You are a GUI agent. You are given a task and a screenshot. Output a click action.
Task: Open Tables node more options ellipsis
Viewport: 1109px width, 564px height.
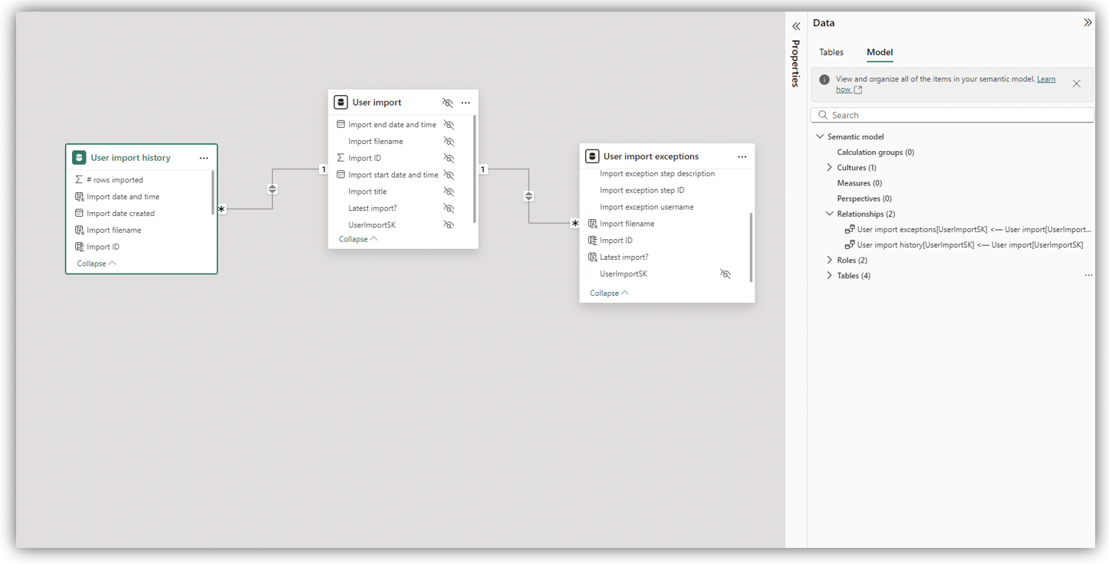coord(1088,275)
